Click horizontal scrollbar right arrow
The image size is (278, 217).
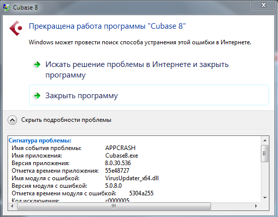256,206
